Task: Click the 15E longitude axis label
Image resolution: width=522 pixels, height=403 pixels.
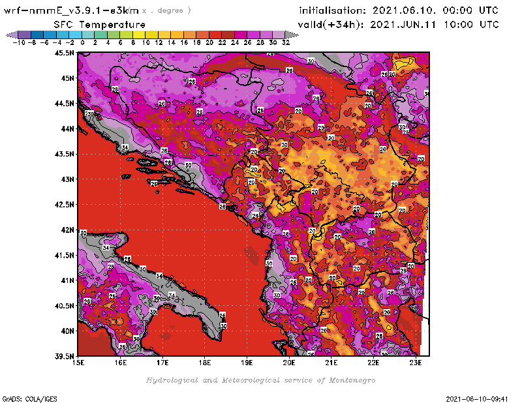Action: (78, 363)
